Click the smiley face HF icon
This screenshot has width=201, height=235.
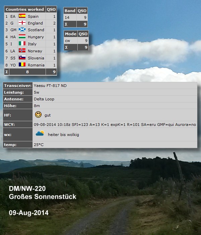pos(38,115)
